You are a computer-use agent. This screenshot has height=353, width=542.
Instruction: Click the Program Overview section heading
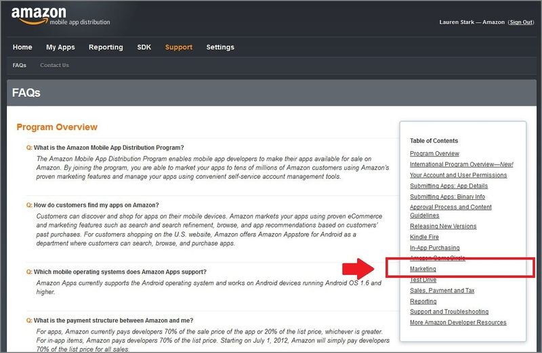click(x=57, y=127)
